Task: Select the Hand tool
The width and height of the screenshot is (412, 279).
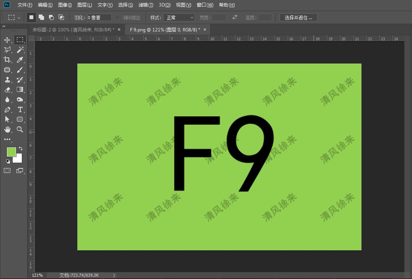Action: tap(7, 129)
